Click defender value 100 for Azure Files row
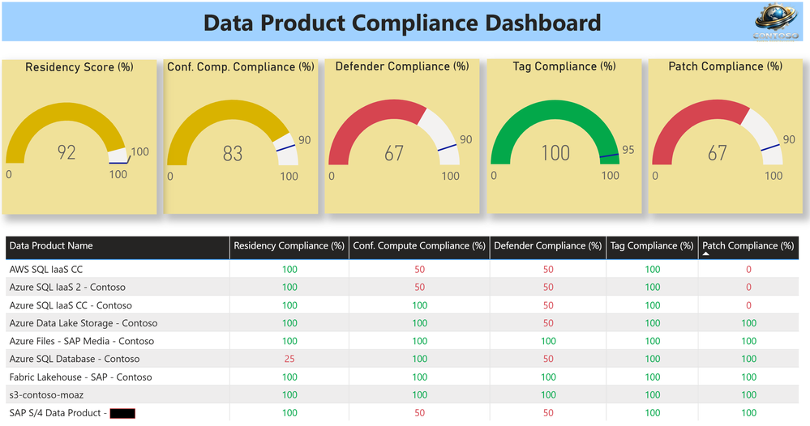 (x=548, y=341)
